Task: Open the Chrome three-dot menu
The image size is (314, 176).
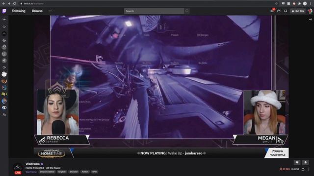Action: tap(311, 3)
